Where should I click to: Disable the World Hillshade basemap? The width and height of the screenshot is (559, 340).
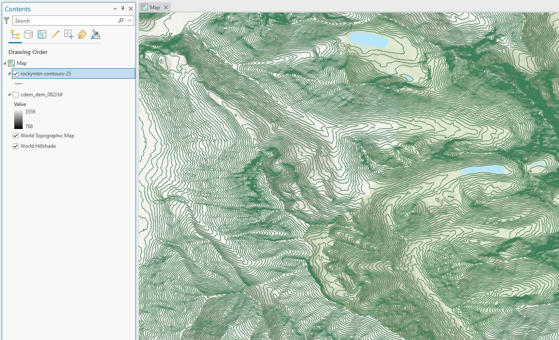coord(16,146)
